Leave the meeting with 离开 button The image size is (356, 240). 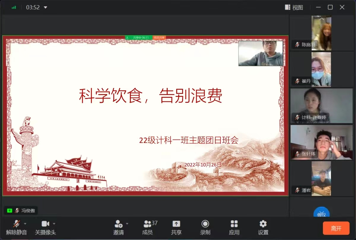pos(336,228)
